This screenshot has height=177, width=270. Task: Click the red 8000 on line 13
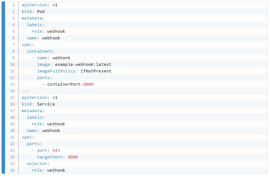click(x=88, y=84)
